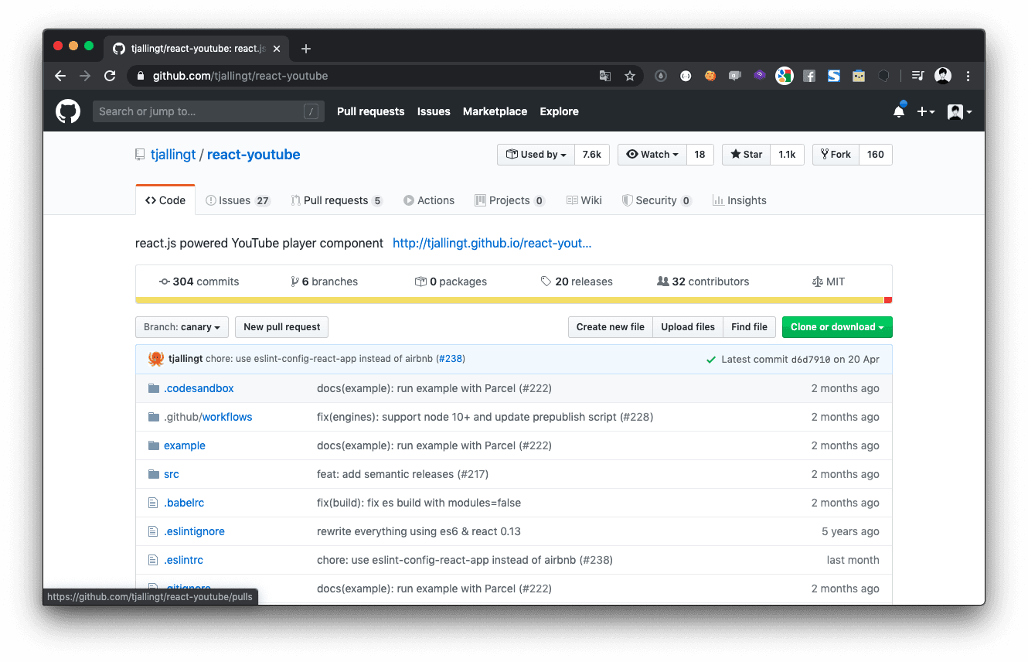Open the tjallingt.github.io project link
Image resolution: width=1028 pixels, height=662 pixels.
coord(492,243)
